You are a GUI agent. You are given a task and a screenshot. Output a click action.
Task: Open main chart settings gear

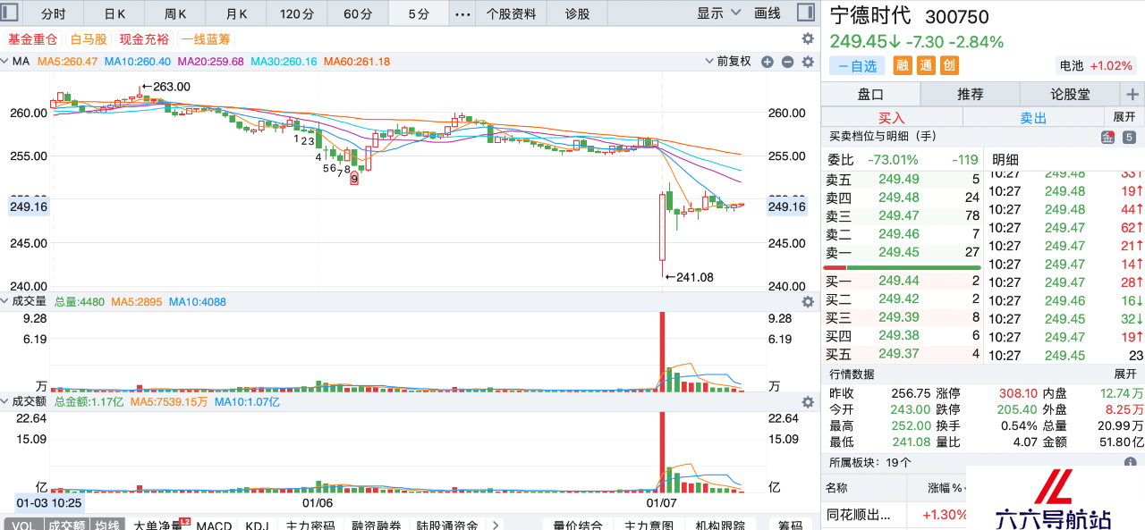pyautogui.click(x=808, y=39)
